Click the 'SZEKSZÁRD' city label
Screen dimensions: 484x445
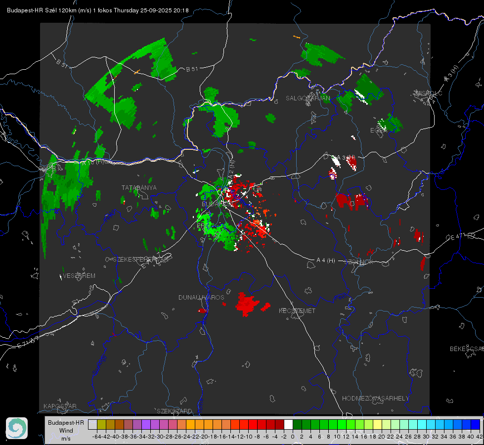175,411
